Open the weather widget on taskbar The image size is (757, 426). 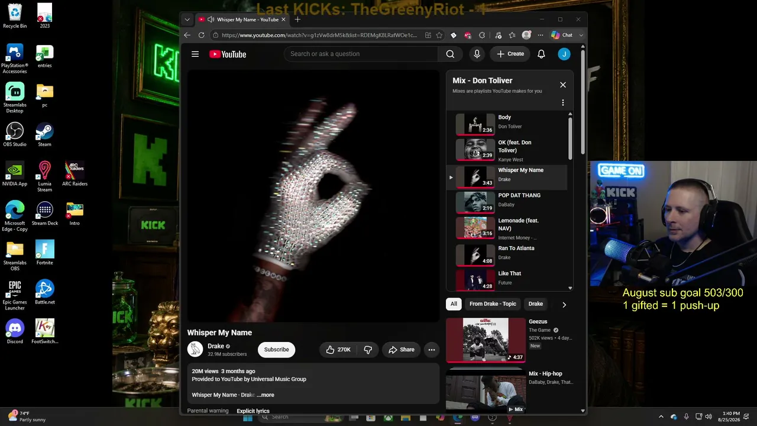click(x=27, y=417)
